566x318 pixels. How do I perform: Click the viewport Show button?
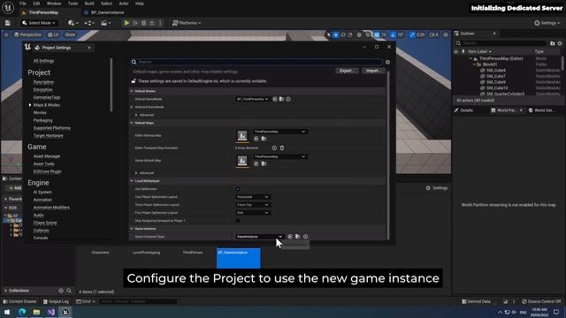(x=70, y=35)
